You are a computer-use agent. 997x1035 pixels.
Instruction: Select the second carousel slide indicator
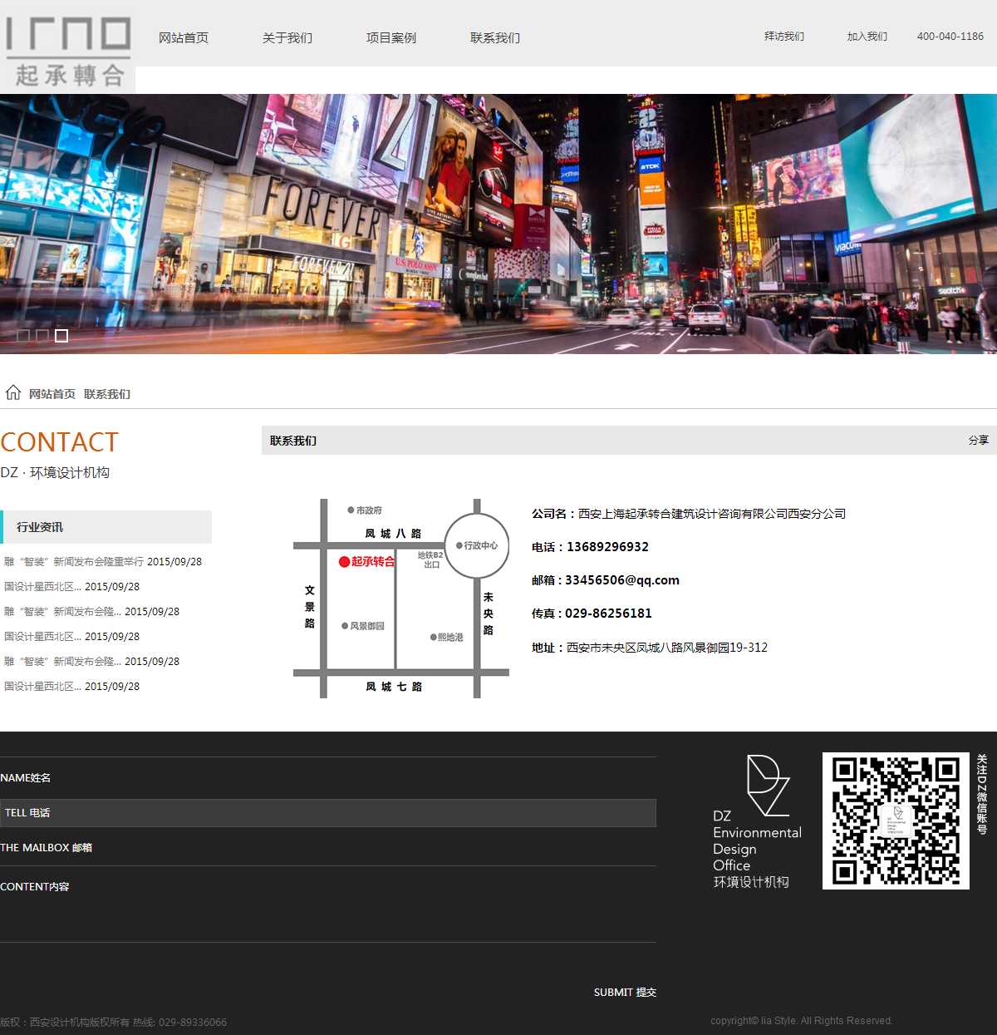coord(42,336)
